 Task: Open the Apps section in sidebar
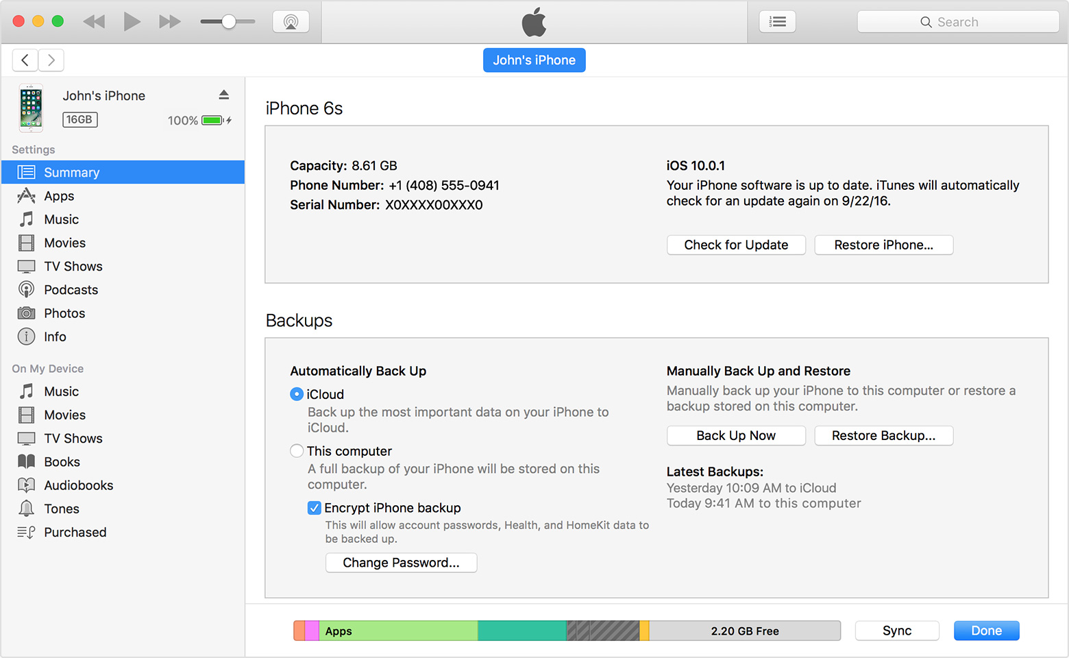[58, 195]
